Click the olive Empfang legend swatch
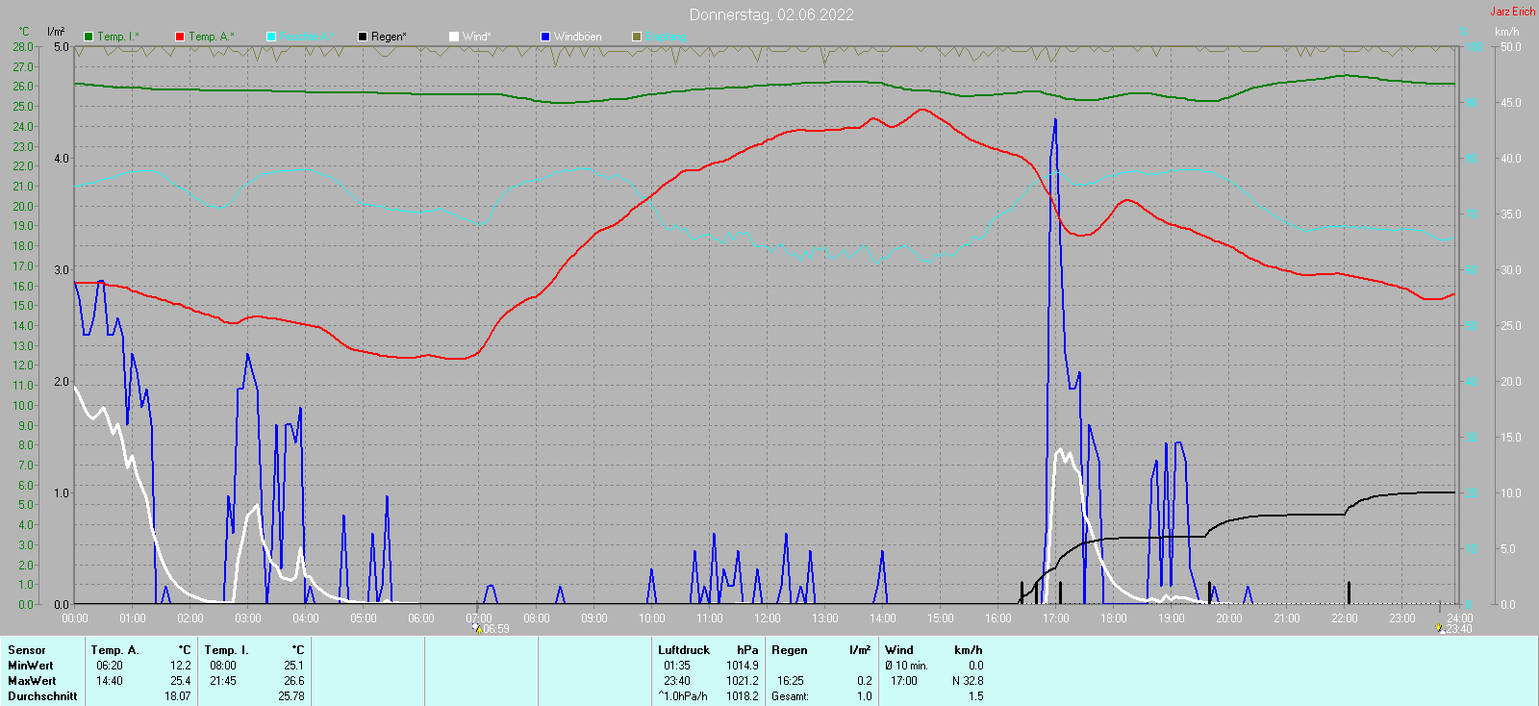Image resolution: width=1539 pixels, height=706 pixels. point(637,37)
